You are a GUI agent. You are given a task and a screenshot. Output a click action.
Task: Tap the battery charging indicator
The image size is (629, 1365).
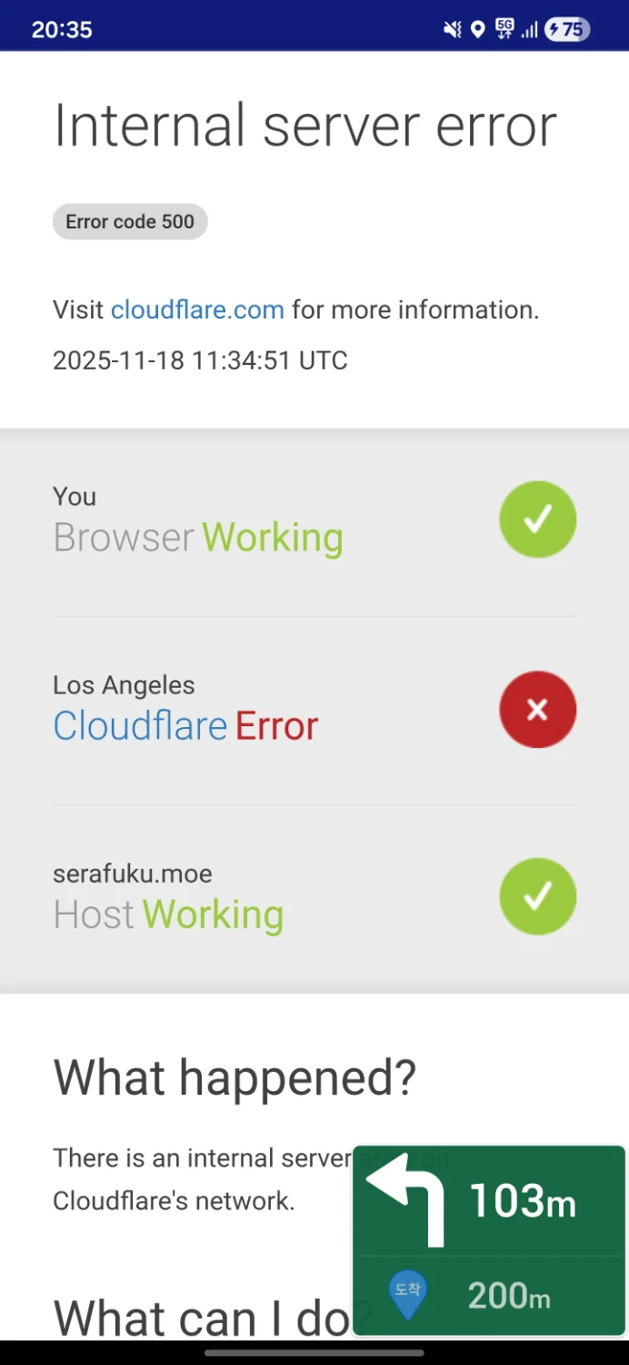pyautogui.click(x=566, y=30)
